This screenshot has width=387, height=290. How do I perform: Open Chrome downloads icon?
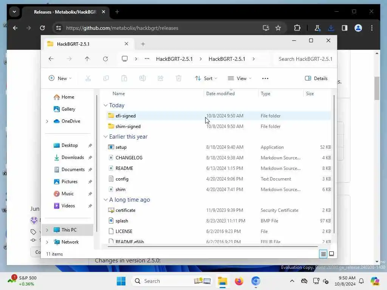331,28
